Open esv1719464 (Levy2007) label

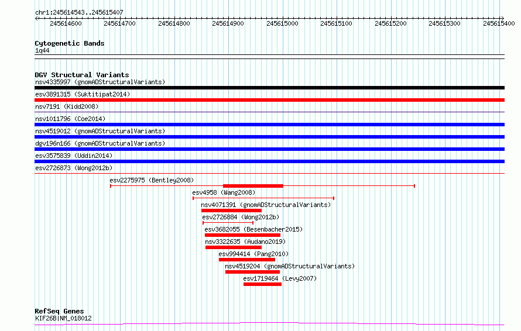point(280,278)
